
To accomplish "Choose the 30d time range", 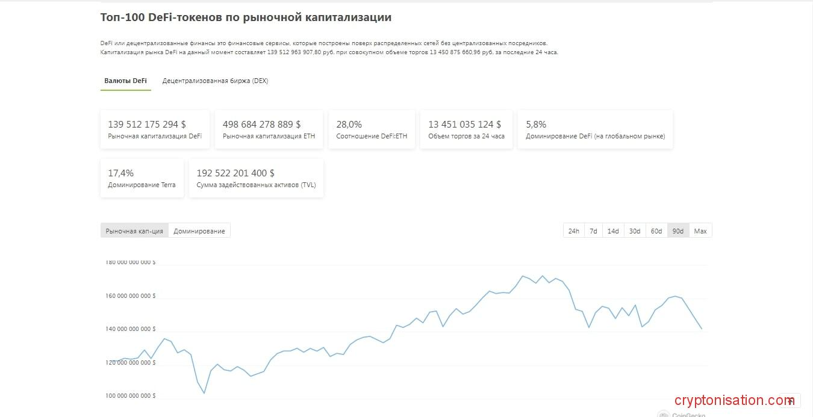I will (x=635, y=231).
